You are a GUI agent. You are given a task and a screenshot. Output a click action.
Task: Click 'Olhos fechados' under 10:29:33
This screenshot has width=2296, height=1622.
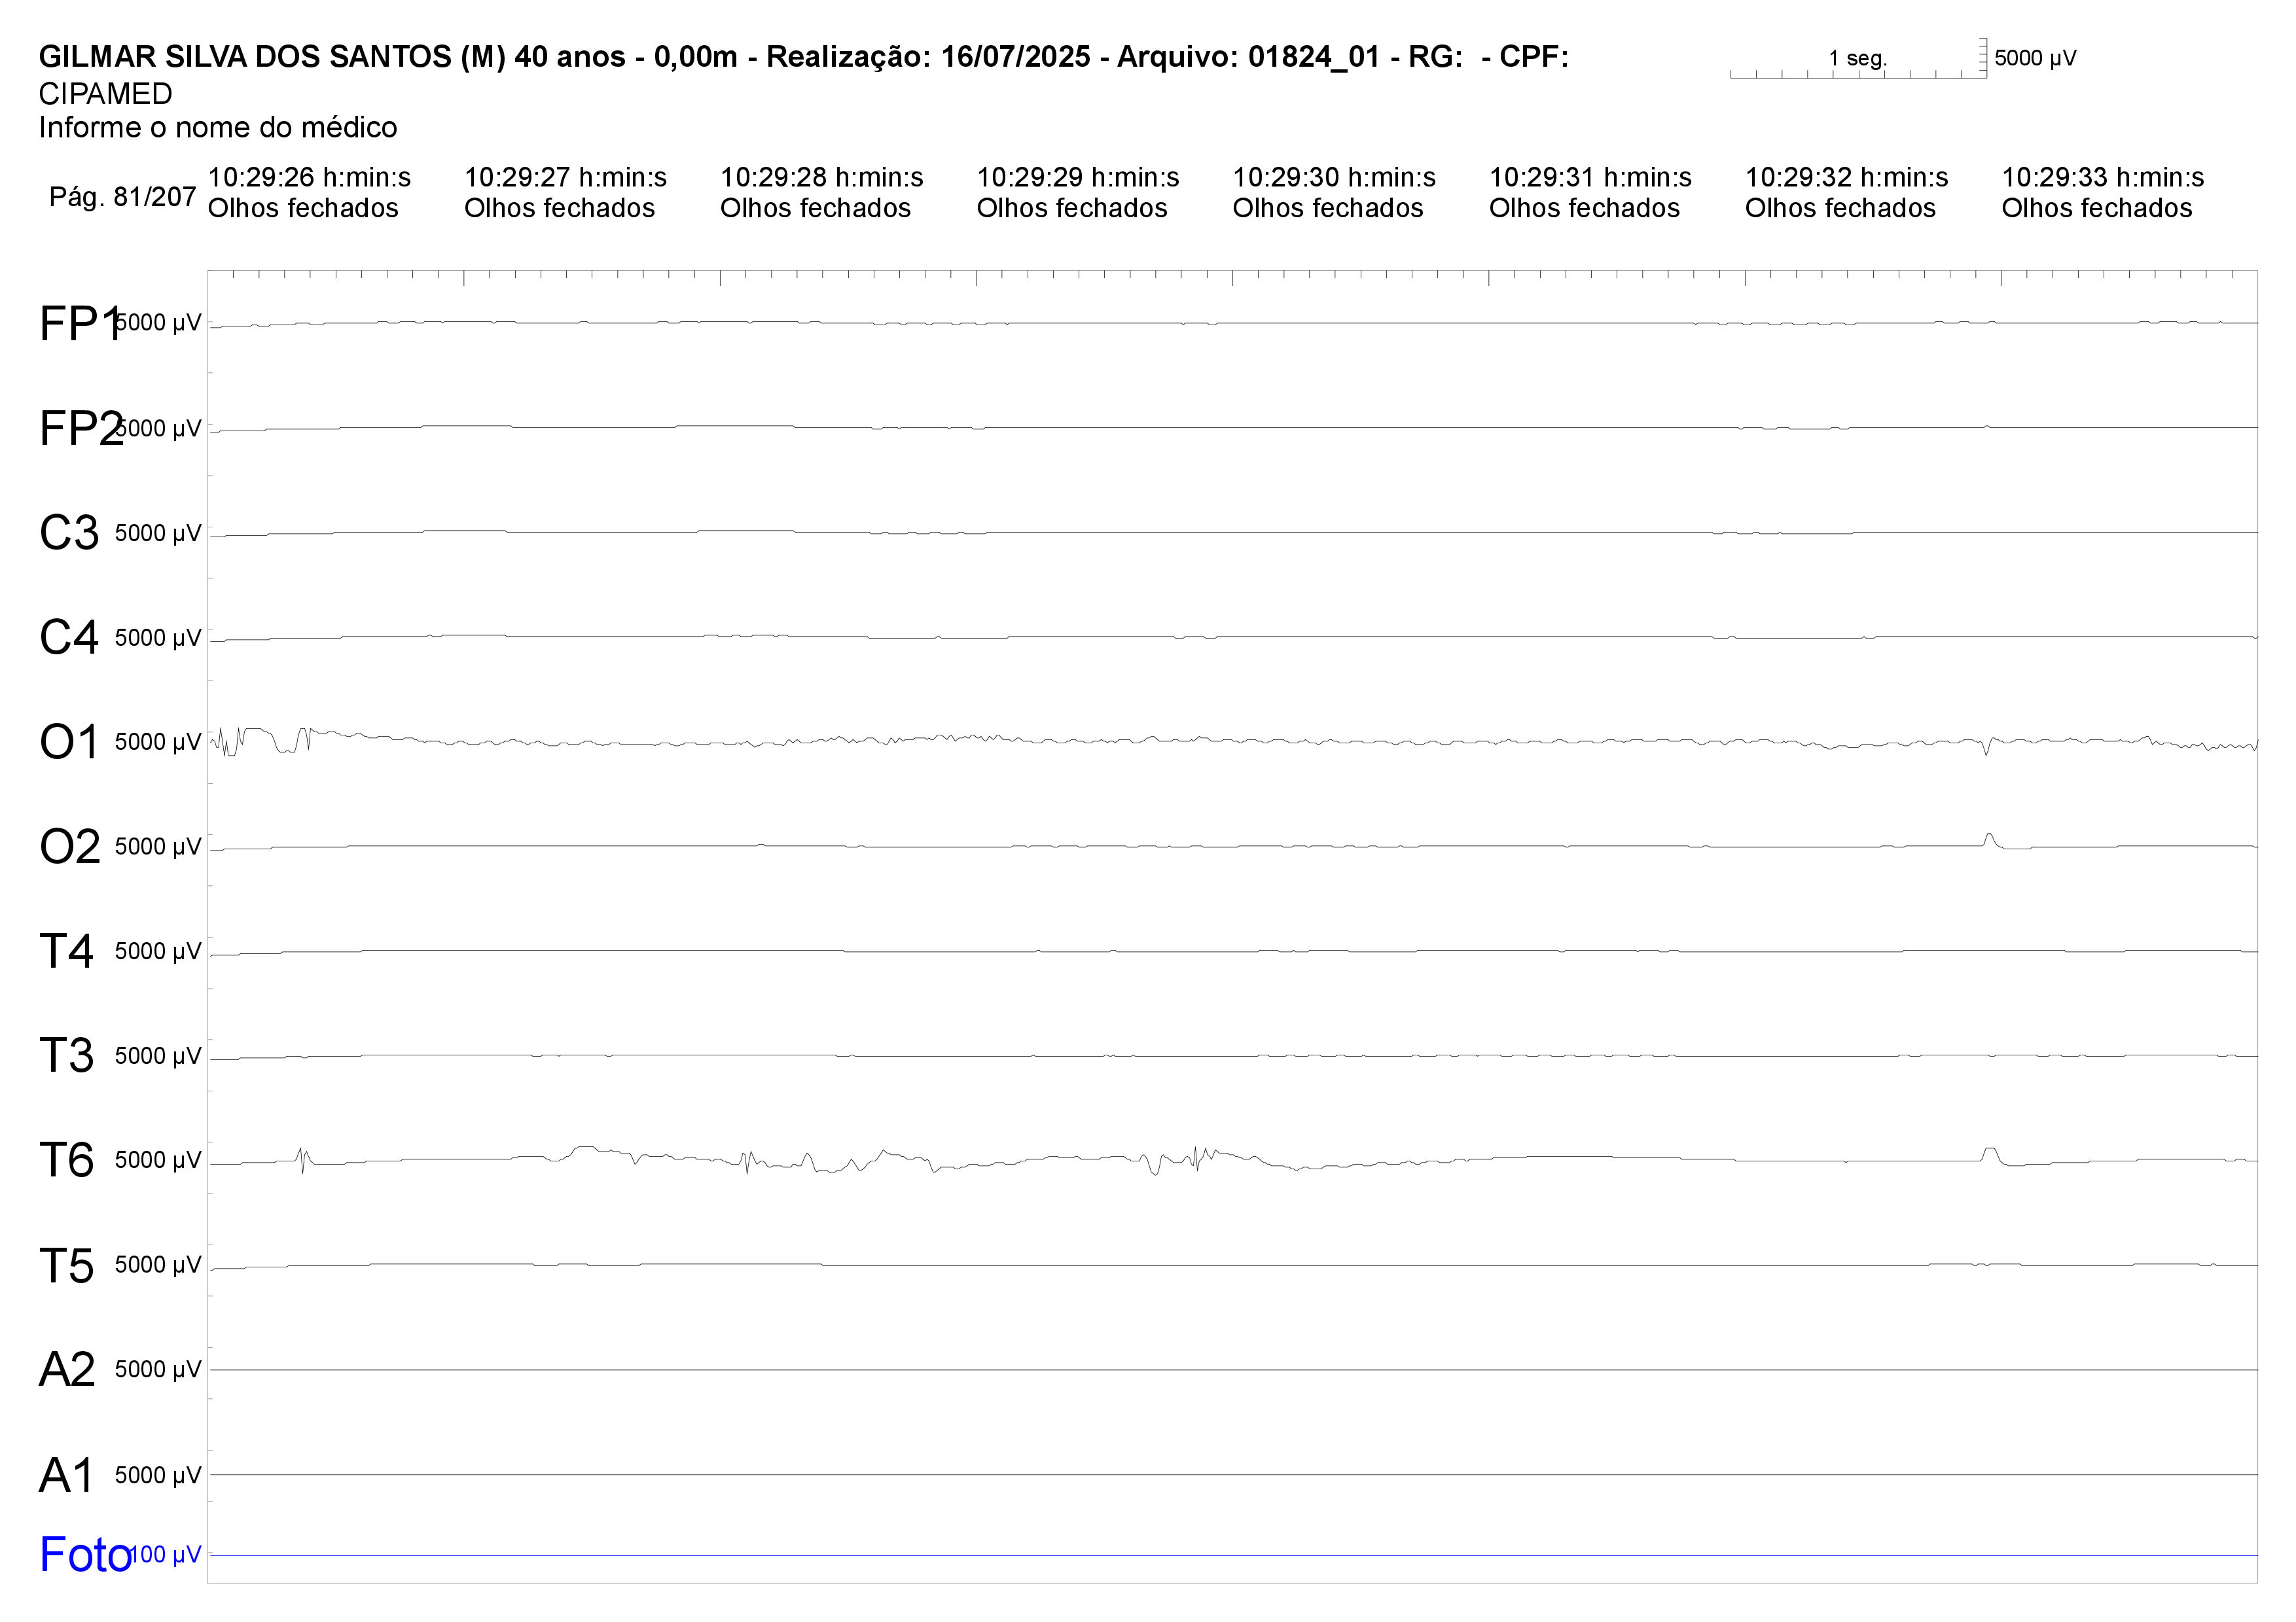[x=2097, y=208]
